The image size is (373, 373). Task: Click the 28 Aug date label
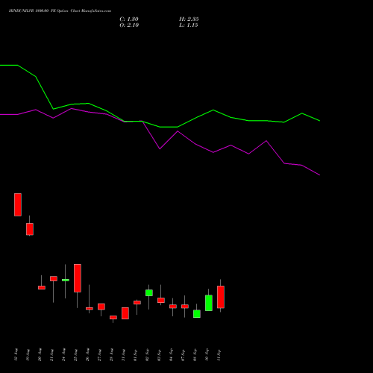(x=111, y=355)
